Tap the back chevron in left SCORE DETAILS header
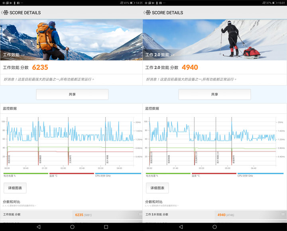The height and width of the screenshot is (231, 287). (2, 12)
